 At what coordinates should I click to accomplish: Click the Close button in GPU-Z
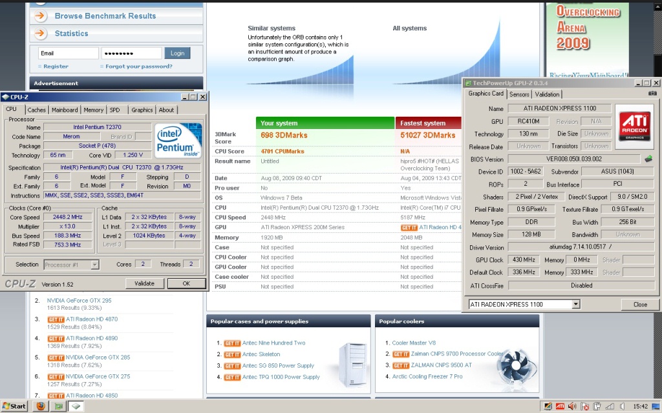tap(640, 305)
